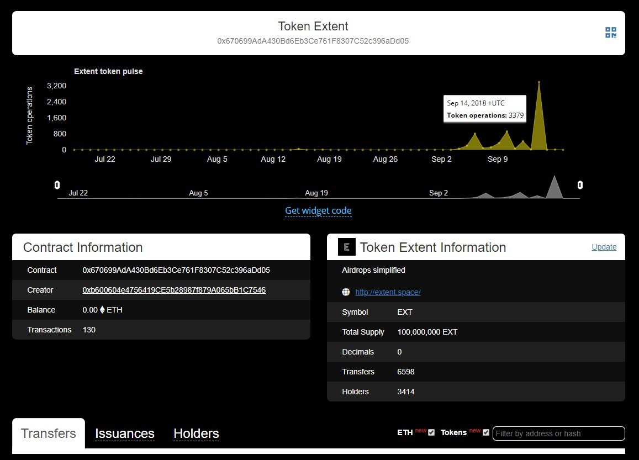Click the token address under Token Extent title
The image size is (639, 460).
[x=313, y=41]
